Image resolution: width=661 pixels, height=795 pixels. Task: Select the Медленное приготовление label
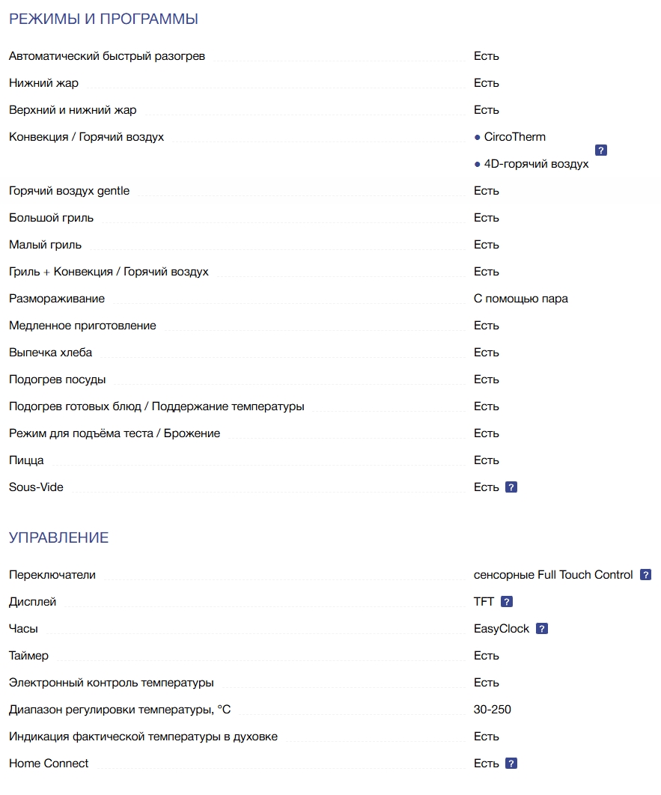click(x=82, y=326)
